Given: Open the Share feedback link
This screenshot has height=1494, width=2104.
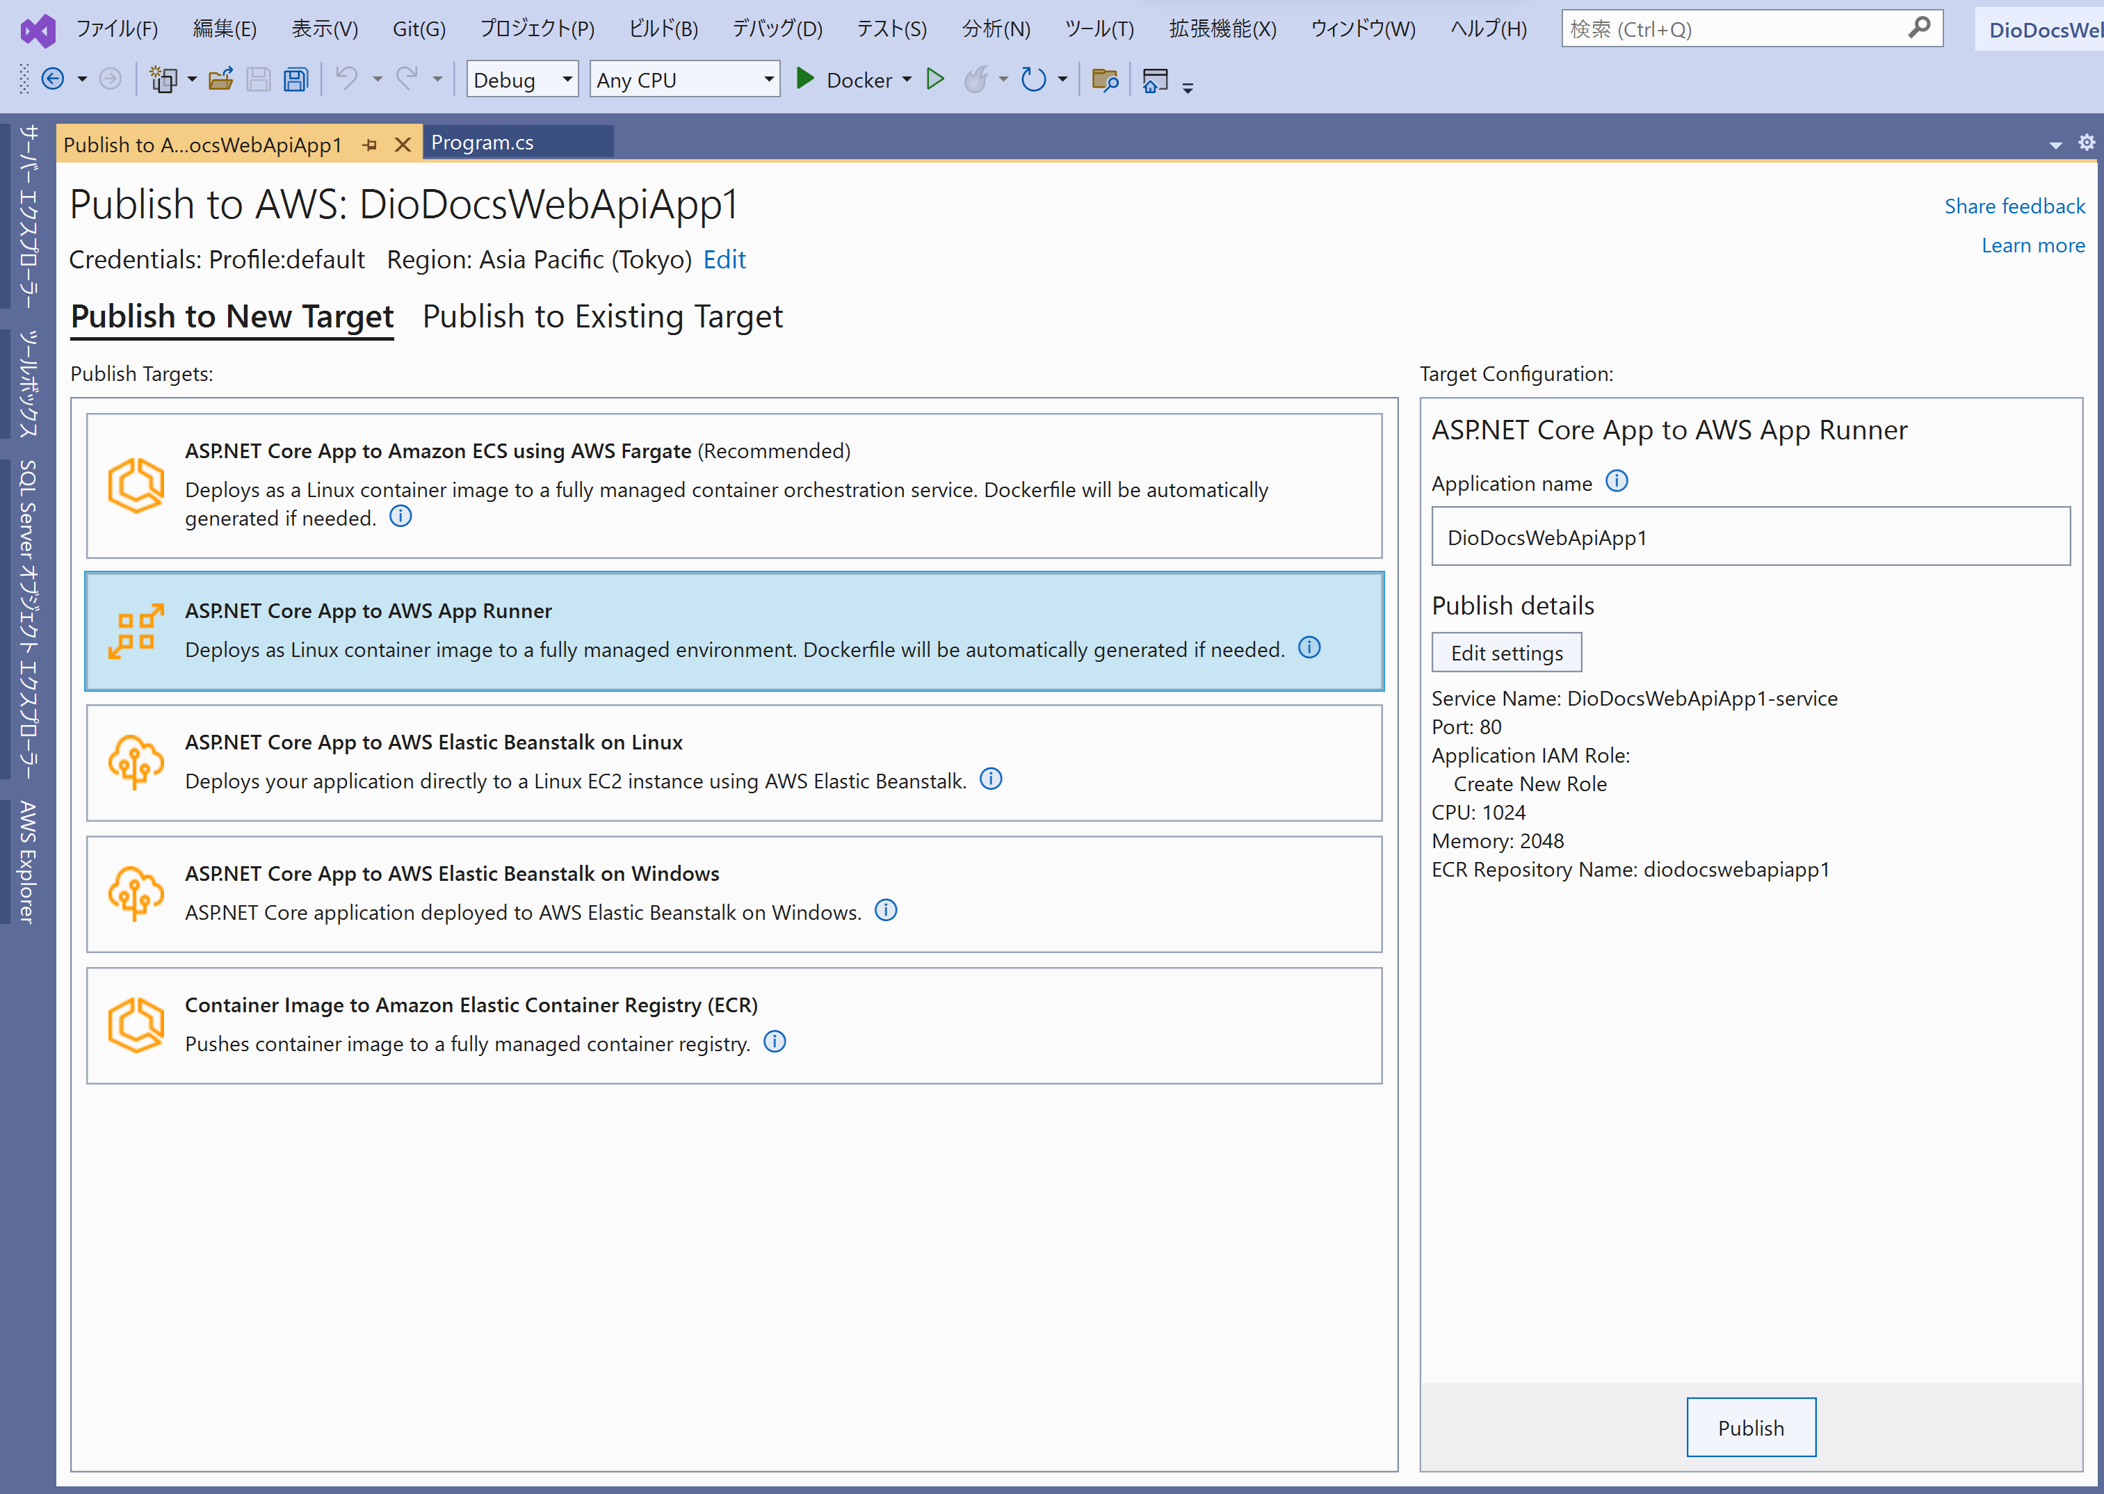Looking at the screenshot, I should 2015,206.
